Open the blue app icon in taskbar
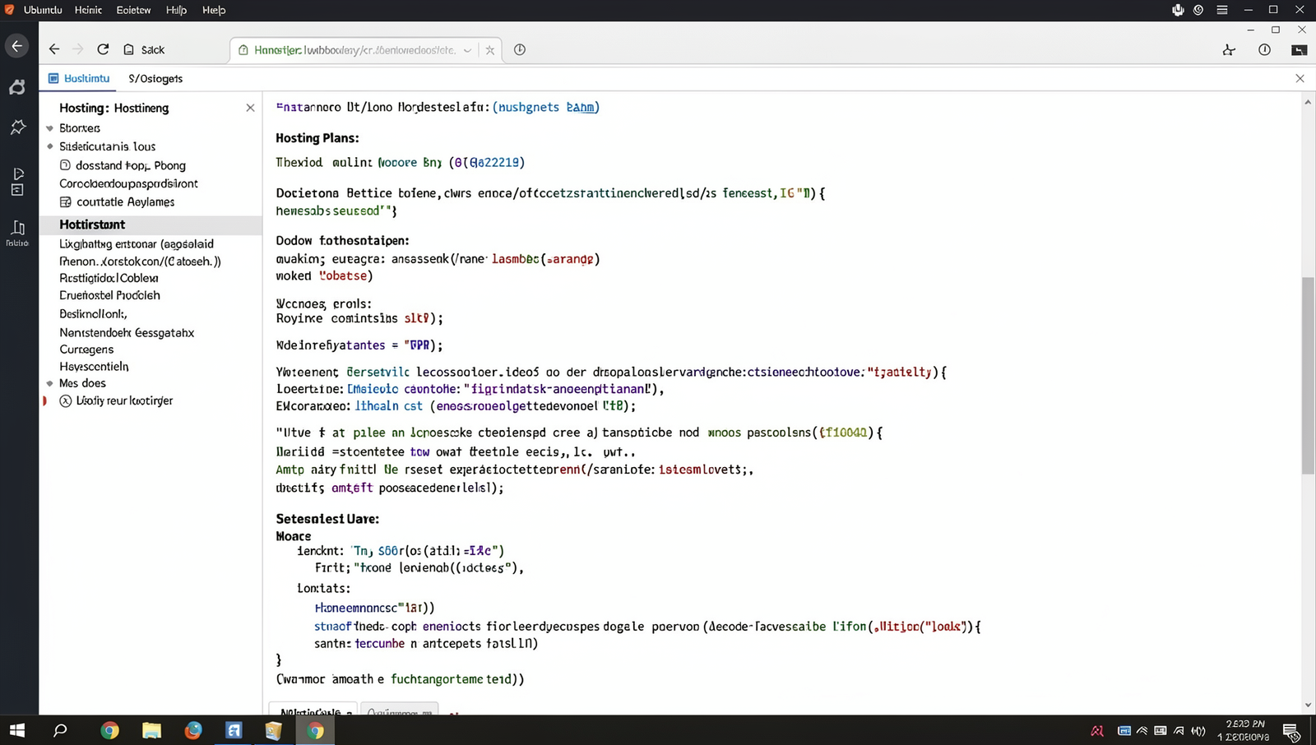 coord(234,730)
